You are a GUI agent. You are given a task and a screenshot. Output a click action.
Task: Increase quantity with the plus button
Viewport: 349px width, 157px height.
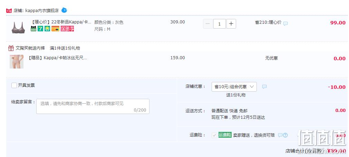tap(231, 24)
